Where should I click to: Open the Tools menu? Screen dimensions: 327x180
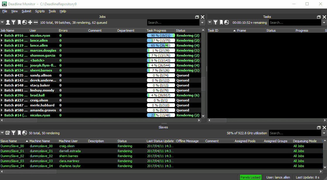click(x=52, y=11)
